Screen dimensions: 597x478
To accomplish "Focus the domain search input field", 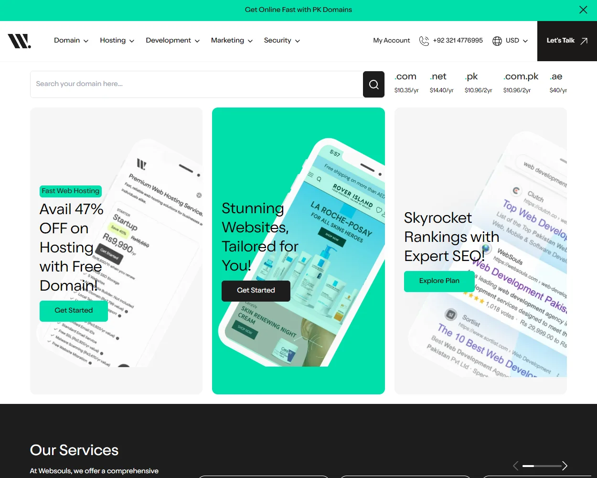I will coord(196,84).
